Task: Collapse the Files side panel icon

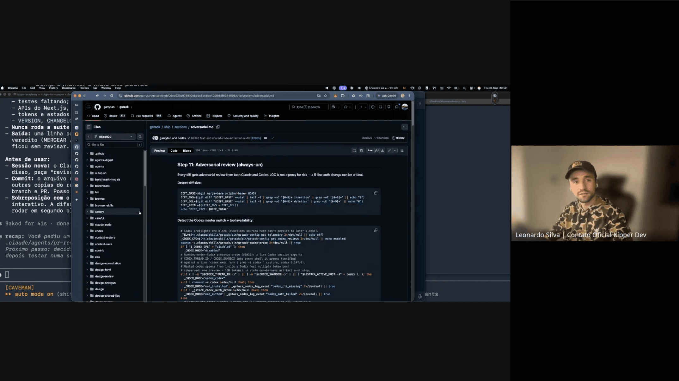Action: click(x=89, y=127)
